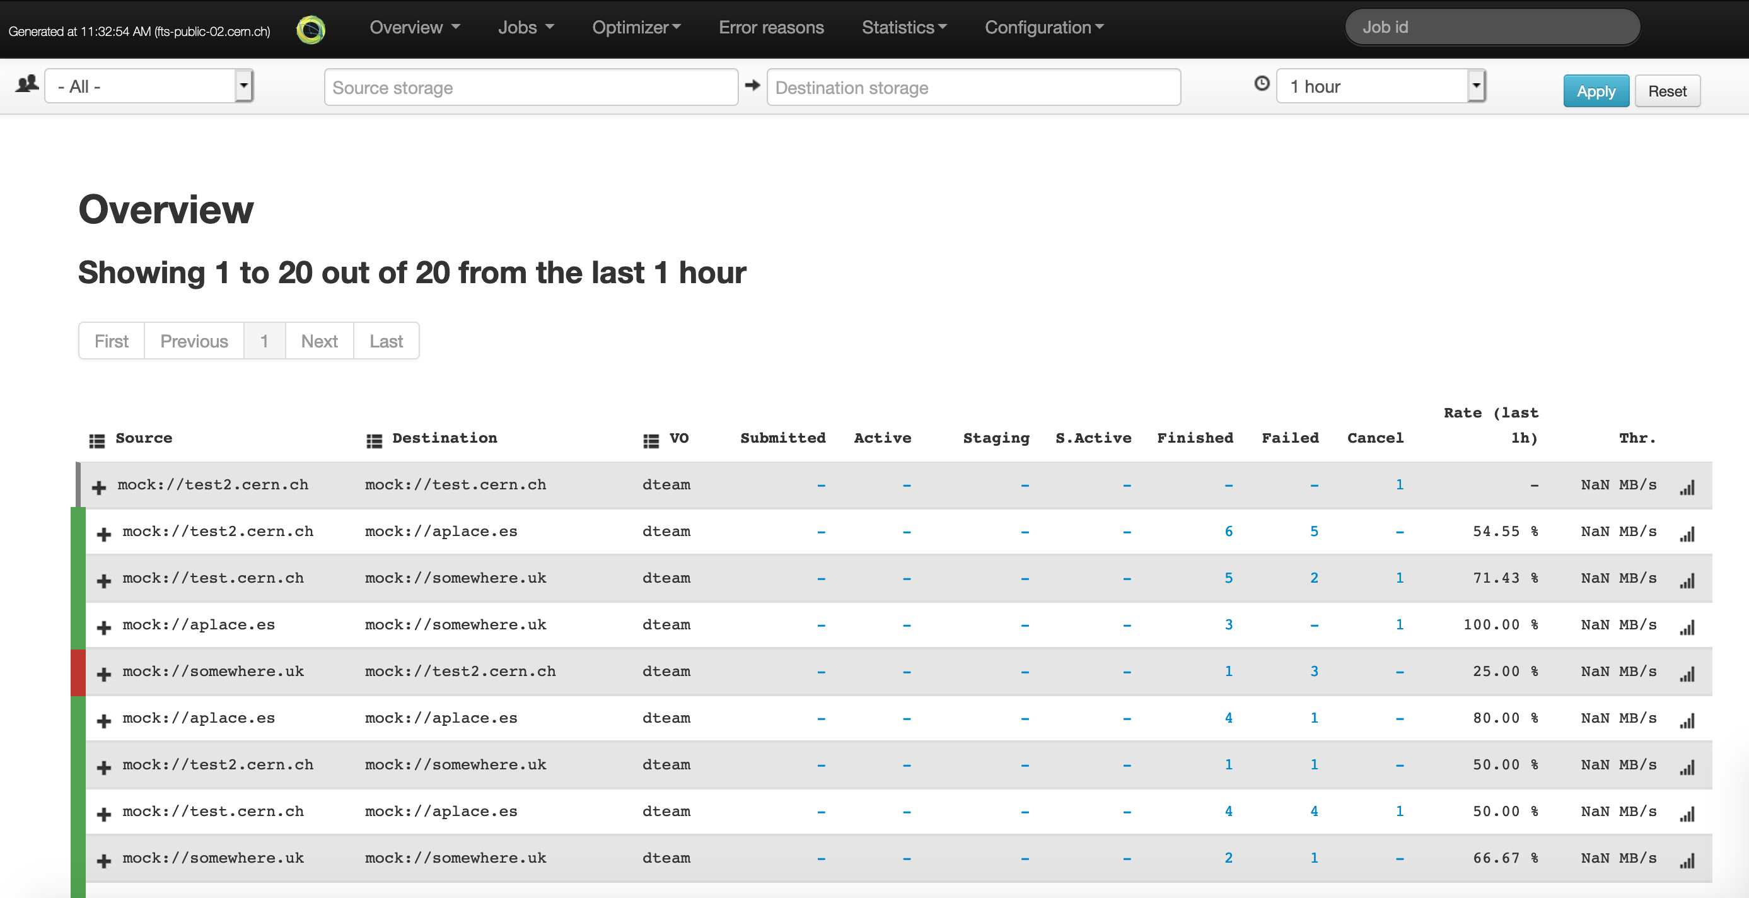This screenshot has height=898, width=1749.
Task: Expand the aplace.es to somewhere.uk row
Action: [x=104, y=627]
